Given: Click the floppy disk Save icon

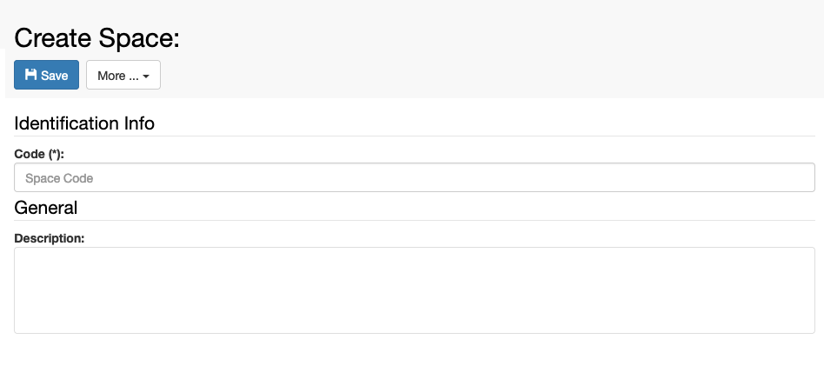Looking at the screenshot, I should pyautogui.click(x=31, y=75).
